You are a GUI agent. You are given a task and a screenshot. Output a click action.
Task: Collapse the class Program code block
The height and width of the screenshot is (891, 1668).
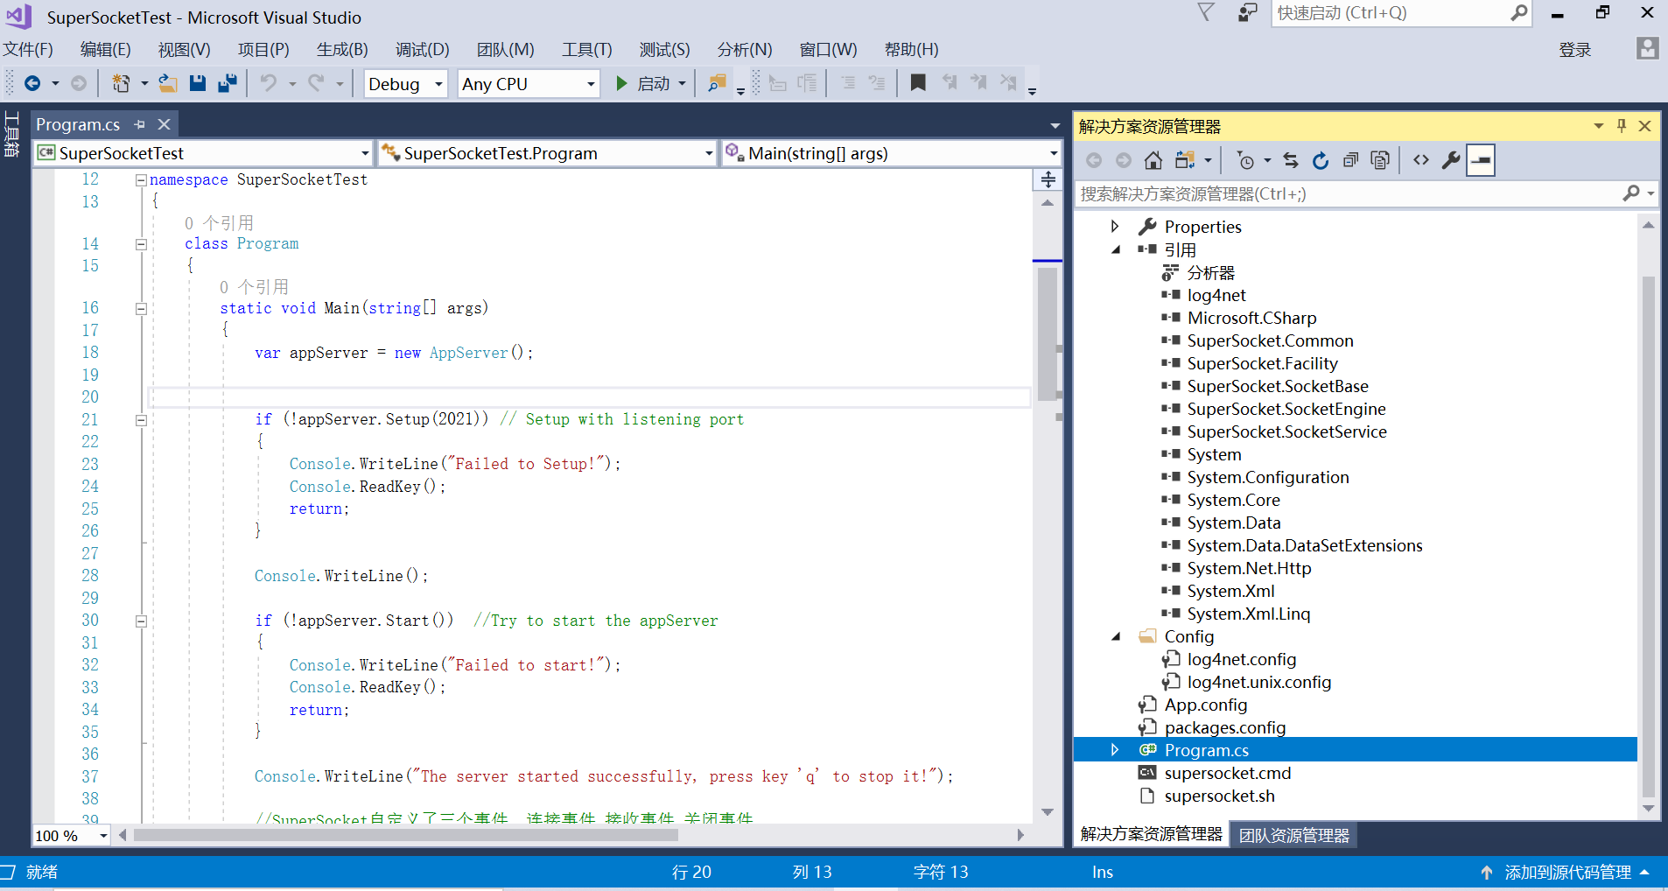coord(141,244)
